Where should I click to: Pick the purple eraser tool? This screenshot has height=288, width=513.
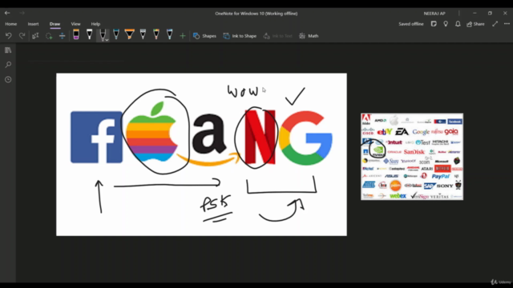[x=76, y=34]
